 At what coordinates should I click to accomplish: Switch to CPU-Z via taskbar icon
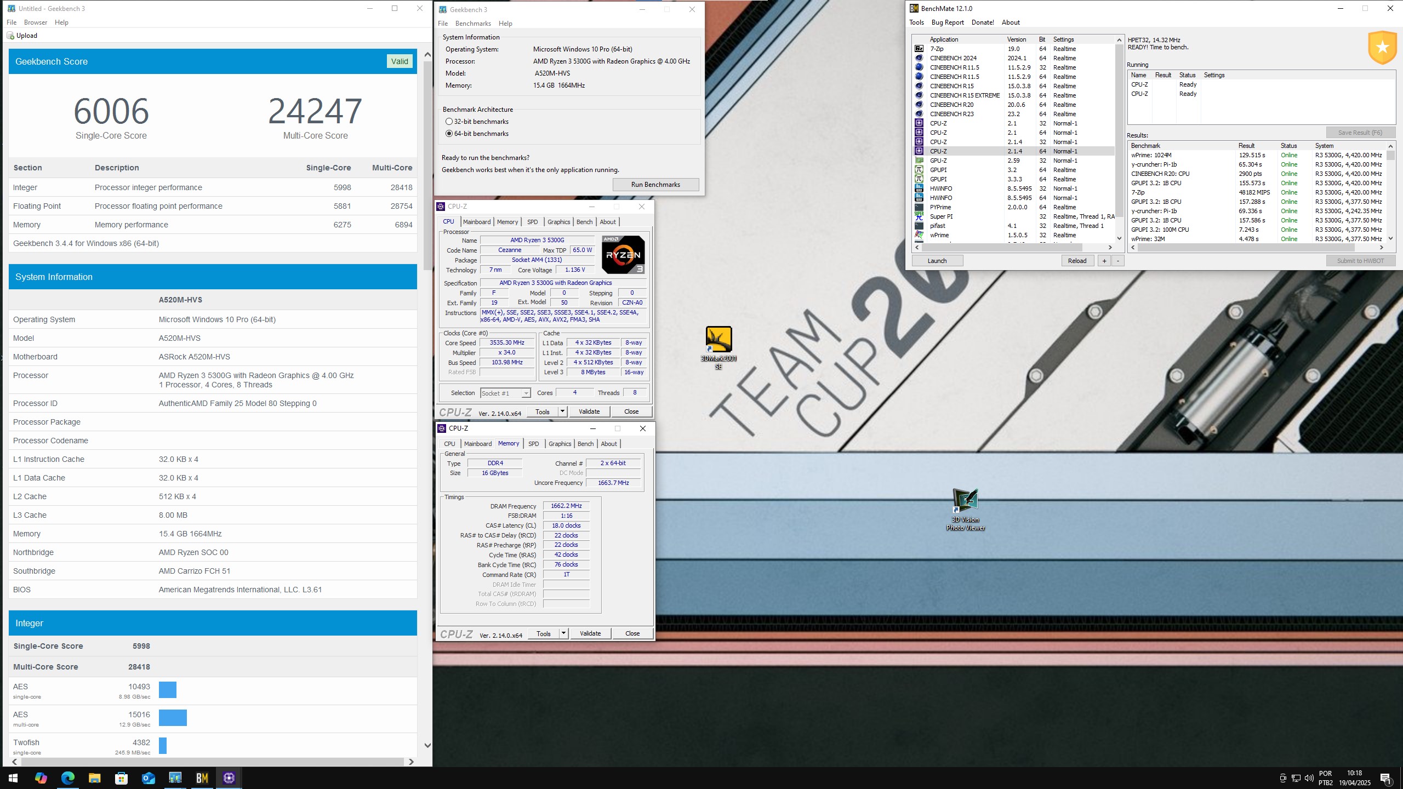[229, 778]
